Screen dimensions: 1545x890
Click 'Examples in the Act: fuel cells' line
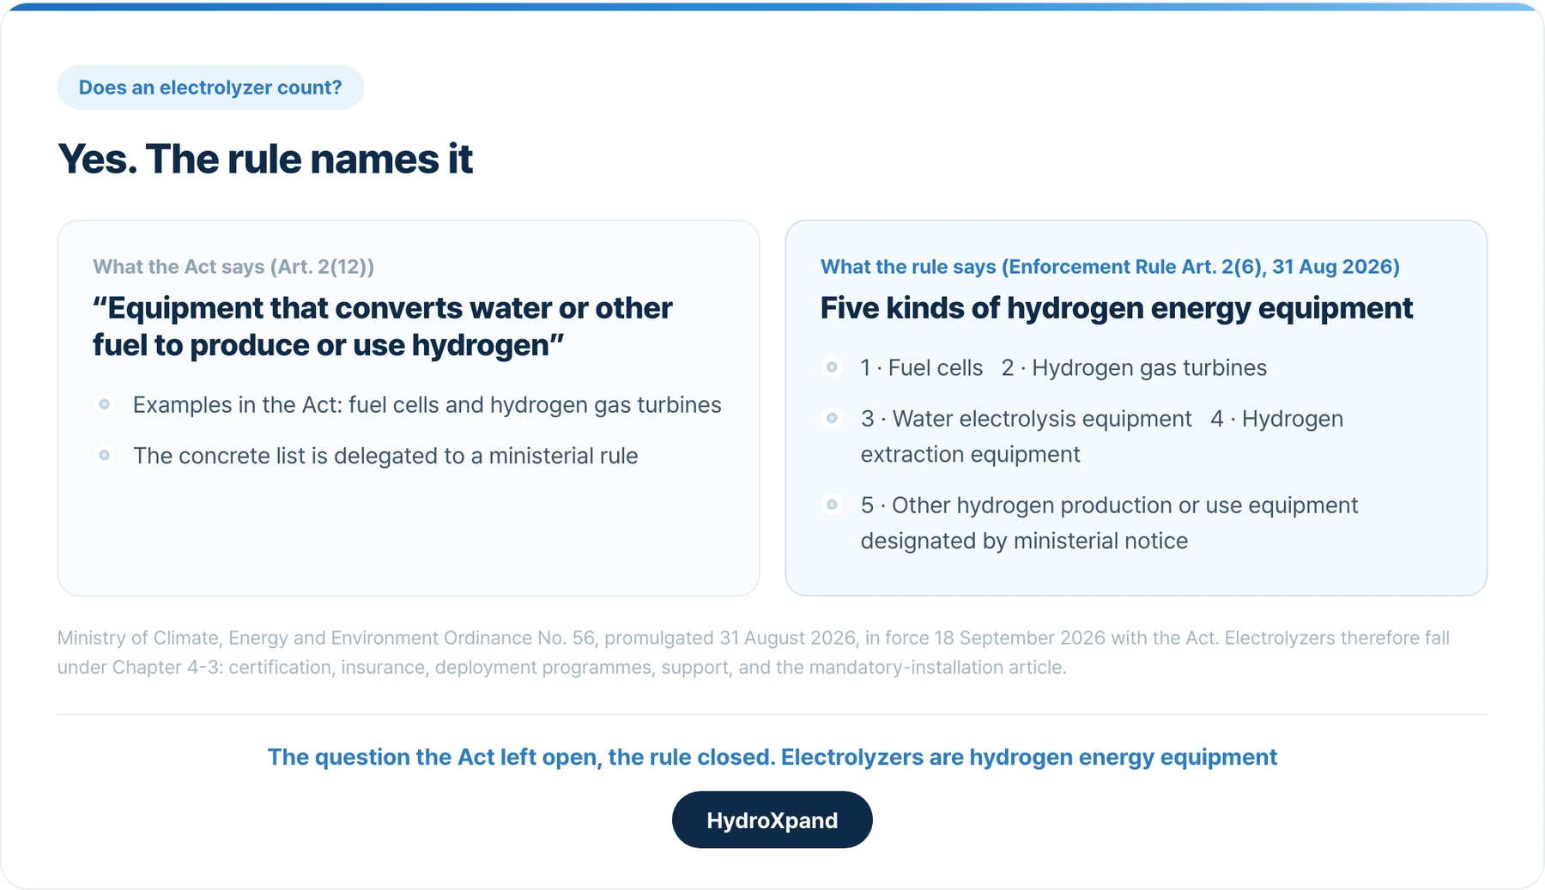427,404
